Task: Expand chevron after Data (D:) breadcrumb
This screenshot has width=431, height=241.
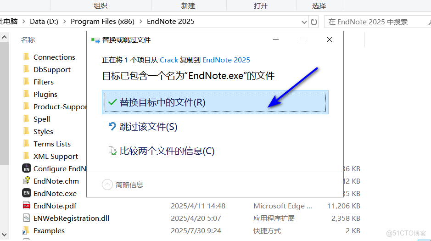Action: point(65,22)
